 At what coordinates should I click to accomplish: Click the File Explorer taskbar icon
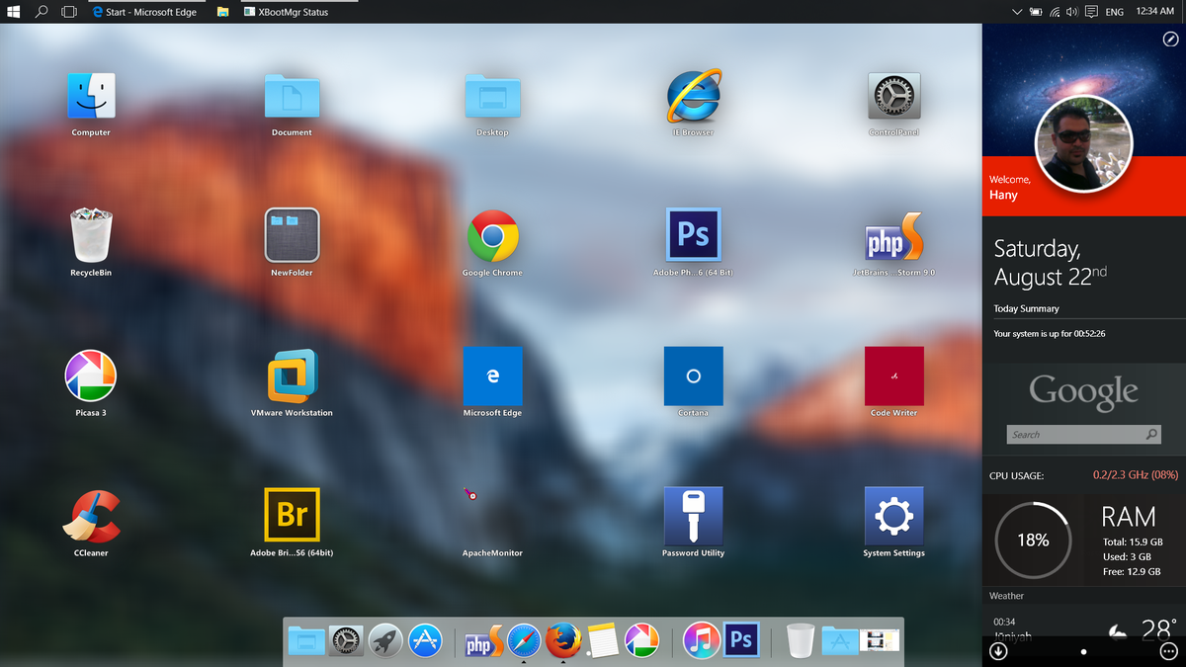[x=223, y=12]
